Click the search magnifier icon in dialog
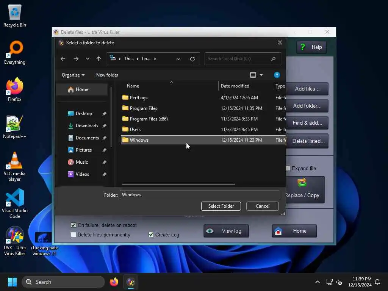388x291 pixels. click(273, 59)
